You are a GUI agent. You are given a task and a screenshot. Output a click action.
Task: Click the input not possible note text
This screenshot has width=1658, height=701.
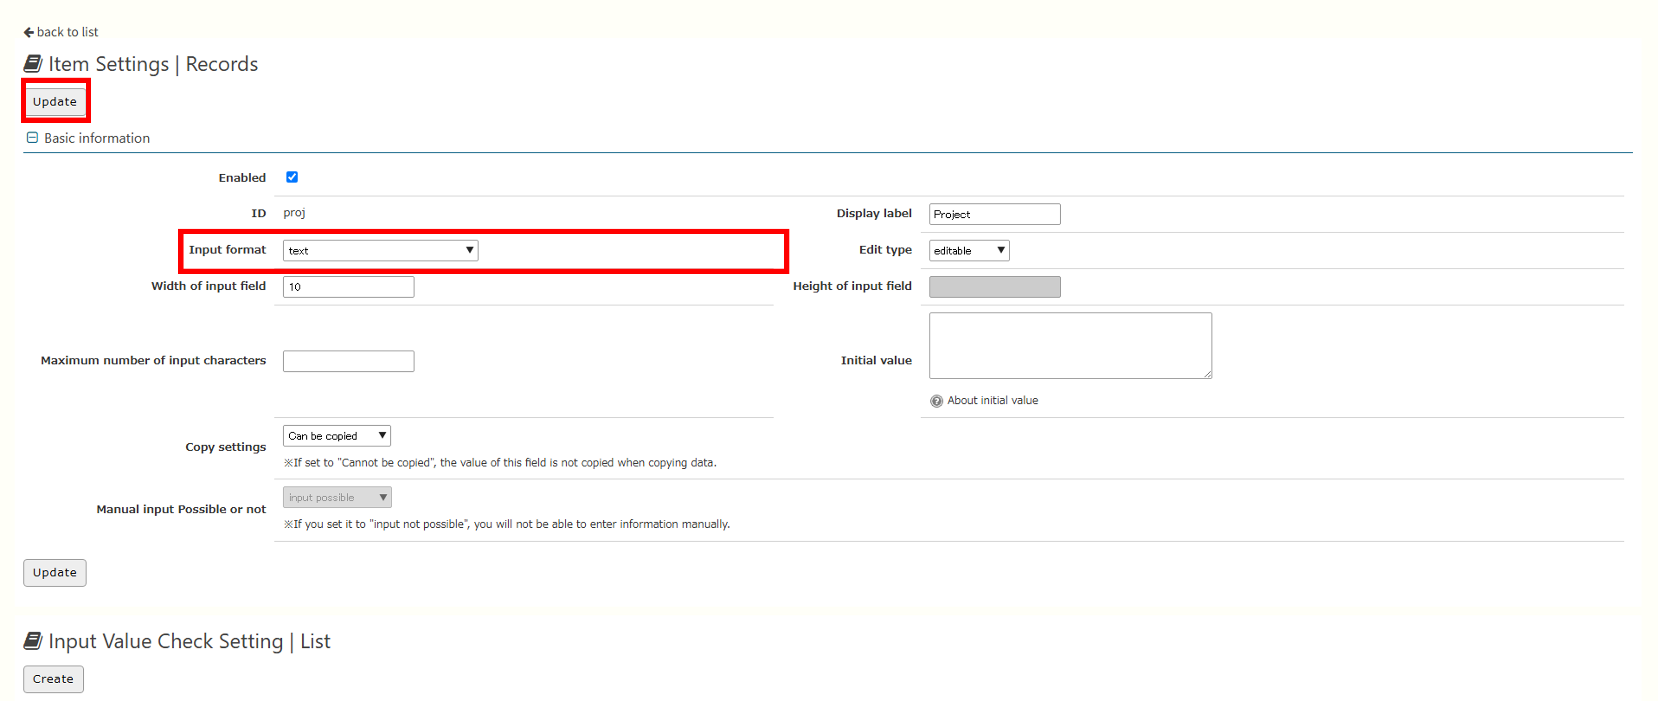(506, 524)
